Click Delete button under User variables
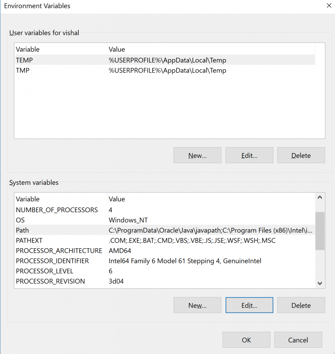Image resolution: width=335 pixels, height=354 pixels. 301,156
